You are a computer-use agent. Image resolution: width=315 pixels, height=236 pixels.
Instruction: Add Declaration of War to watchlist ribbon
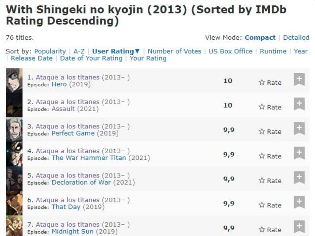299,177
